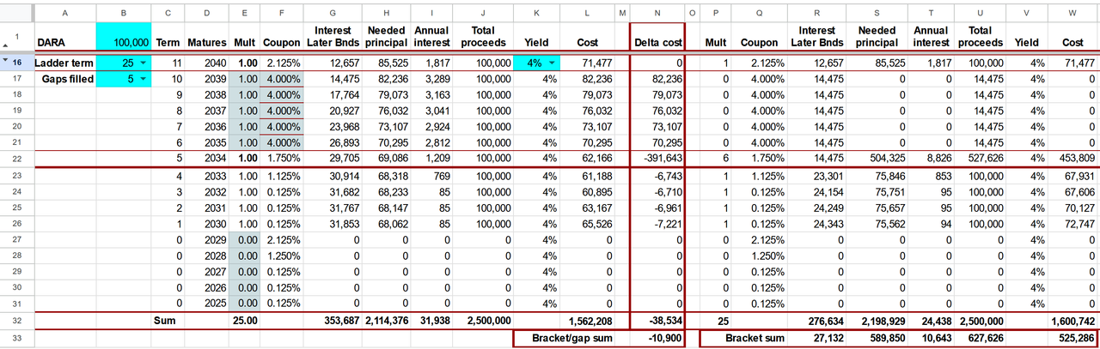The image size is (1100, 349).
Task: Click the annual interest cell 8,826
Action: pos(929,159)
